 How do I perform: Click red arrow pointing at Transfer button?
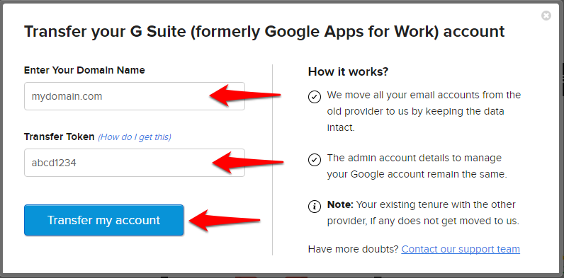[x=225, y=220]
